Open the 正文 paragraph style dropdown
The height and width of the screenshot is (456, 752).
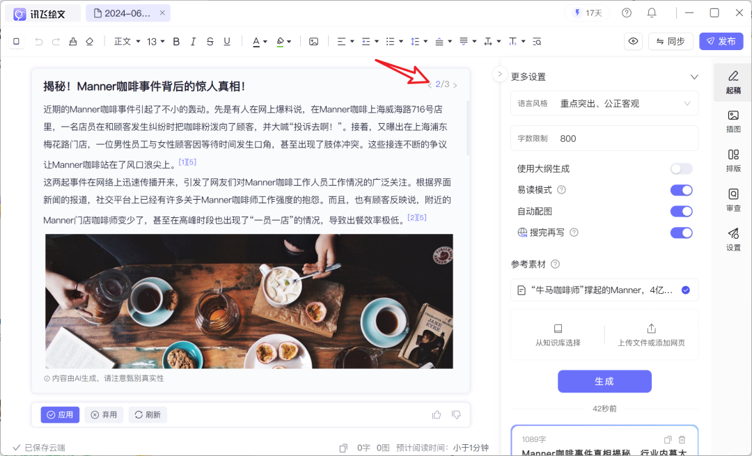[x=127, y=42]
